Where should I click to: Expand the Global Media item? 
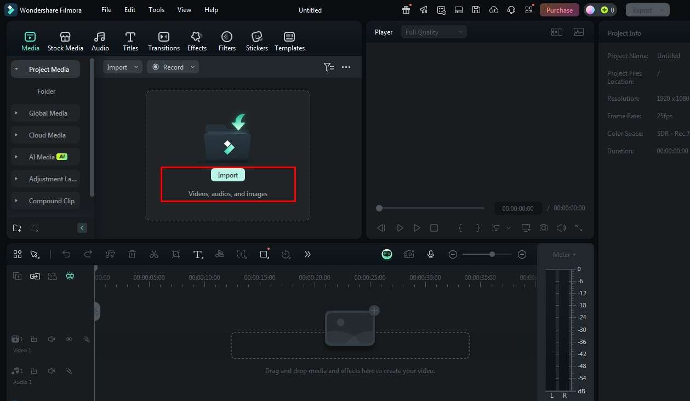[x=16, y=113]
